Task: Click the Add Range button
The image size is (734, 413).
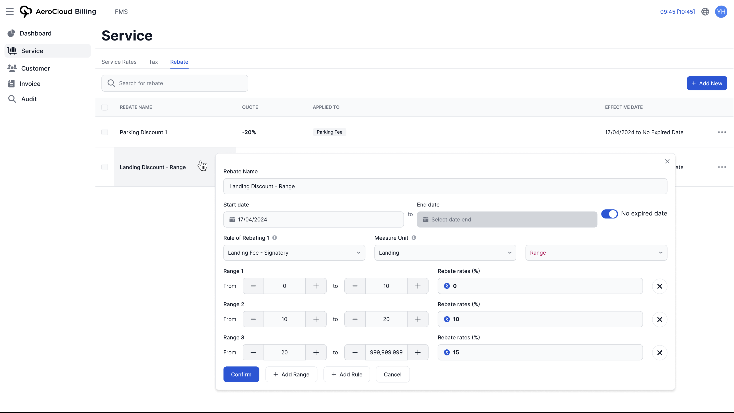Action: (291, 375)
